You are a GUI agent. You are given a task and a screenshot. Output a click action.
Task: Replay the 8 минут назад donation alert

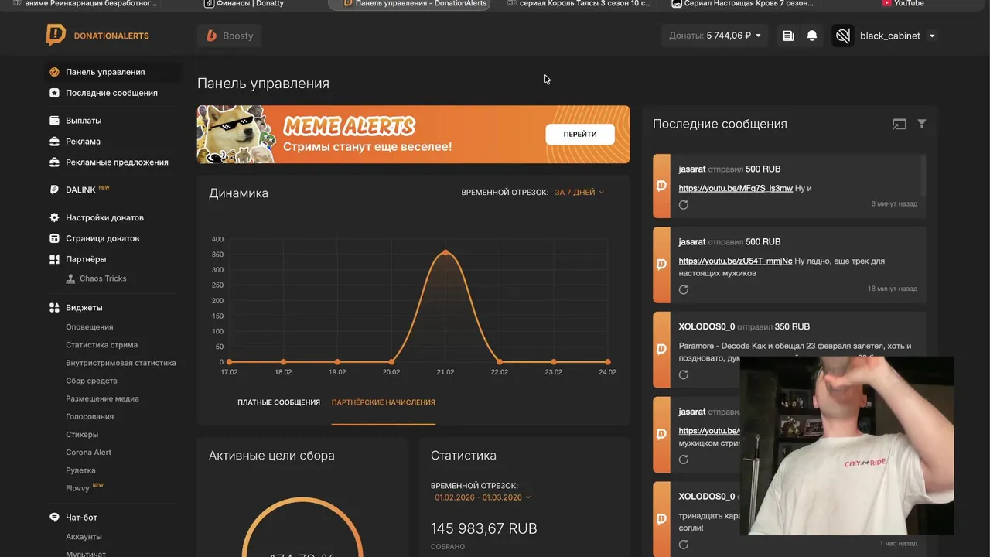tap(684, 205)
